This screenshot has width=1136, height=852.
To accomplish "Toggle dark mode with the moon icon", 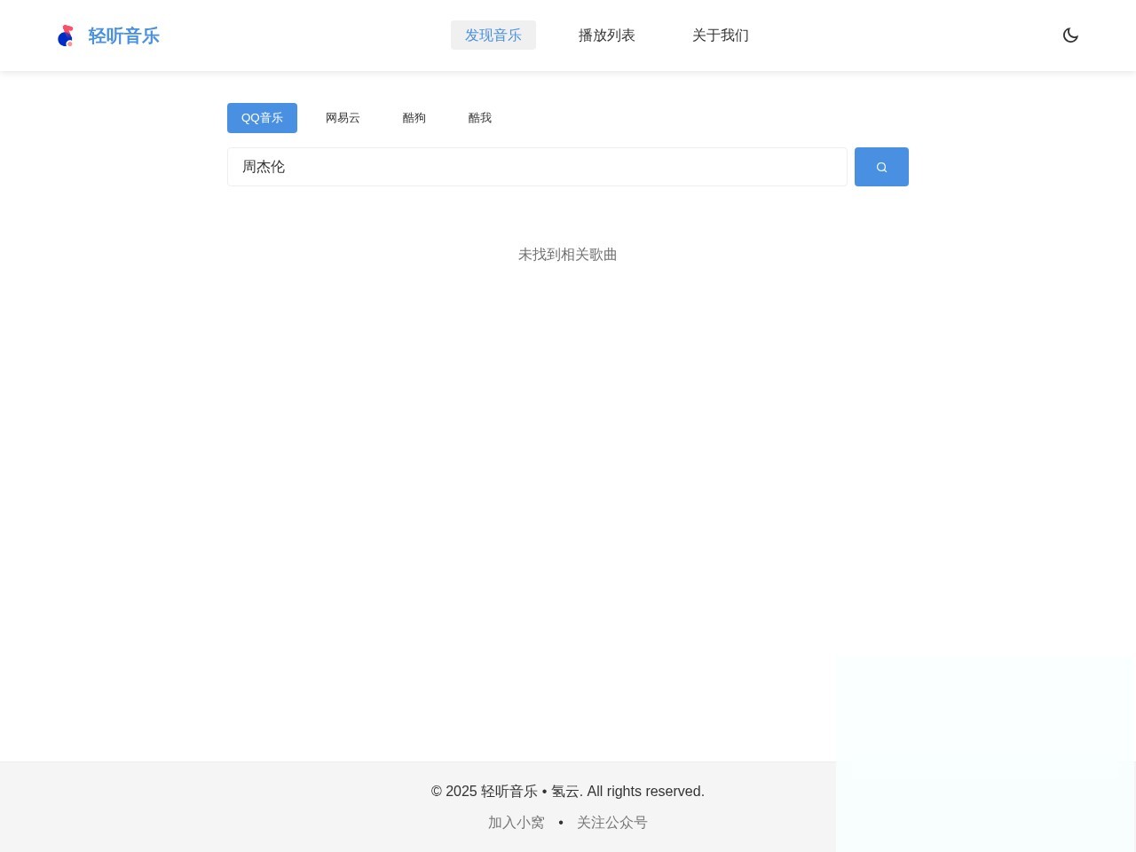I will click(x=1070, y=35).
